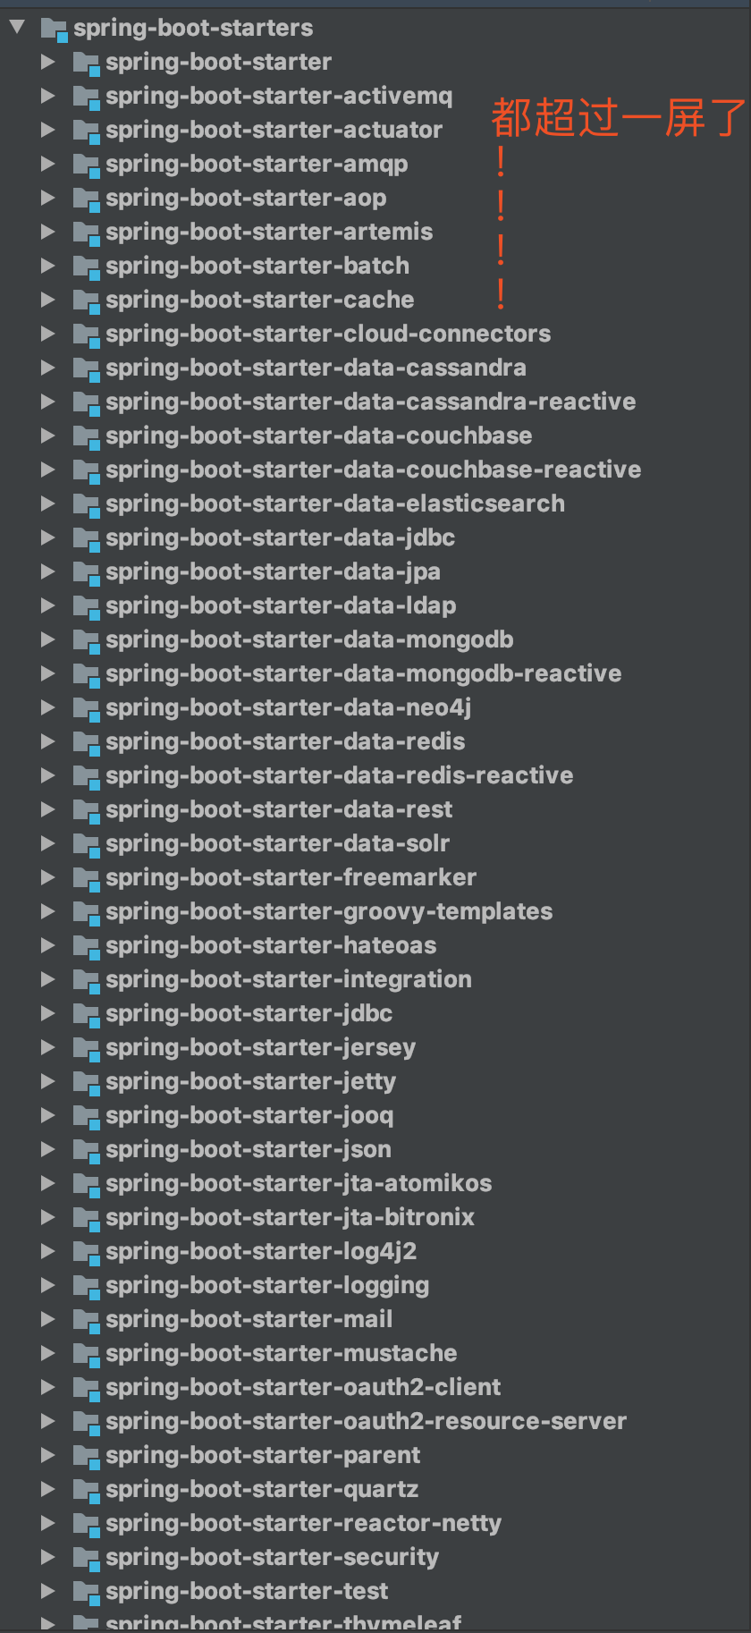Expand the spring-boot-starter-json node
751x1633 pixels.
click(x=48, y=1149)
